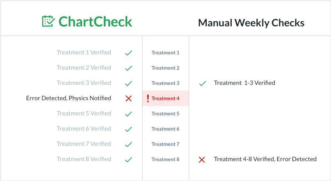Click Treatment 4-8 Verified, Error Detected text
Viewport: 331px width, 181px height.
click(x=265, y=159)
